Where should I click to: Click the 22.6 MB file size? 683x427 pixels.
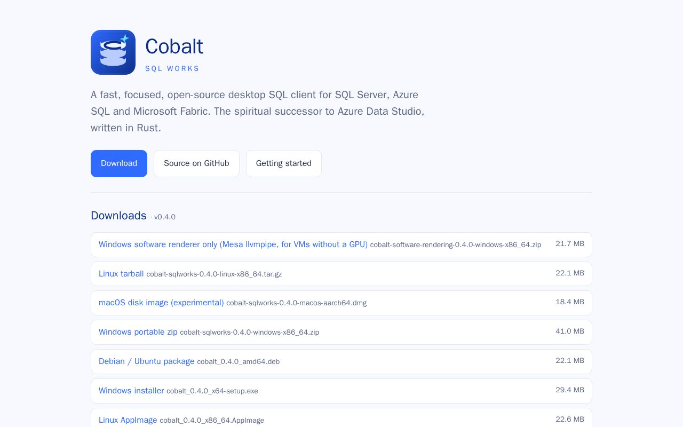pyautogui.click(x=570, y=420)
